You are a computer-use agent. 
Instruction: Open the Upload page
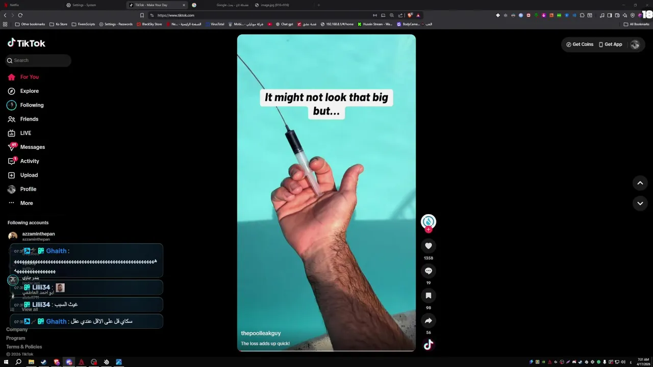[x=23, y=175]
